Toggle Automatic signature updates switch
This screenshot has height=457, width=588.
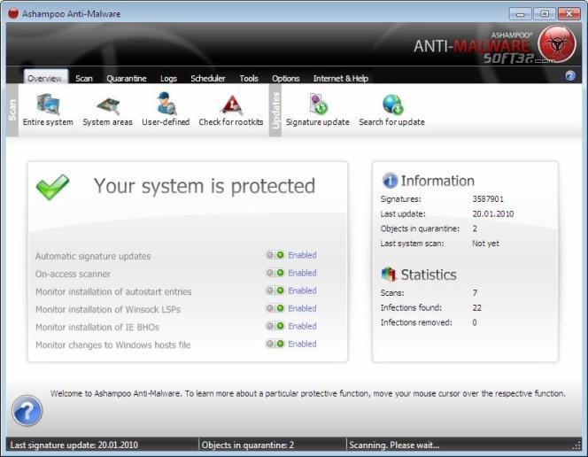(x=275, y=255)
